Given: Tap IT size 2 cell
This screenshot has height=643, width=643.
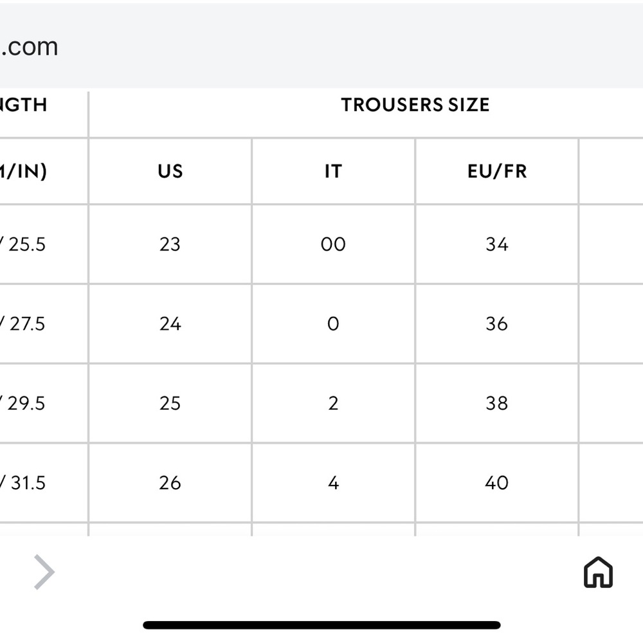Looking at the screenshot, I should [333, 404].
